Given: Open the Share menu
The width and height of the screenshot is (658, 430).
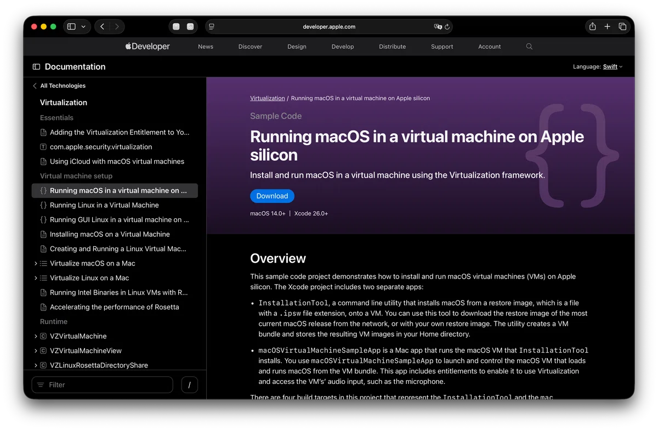Looking at the screenshot, I should pyautogui.click(x=593, y=26).
